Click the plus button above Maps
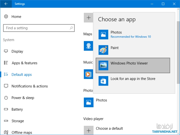The height and width of the screenshot is (135, 180). click(x=88, y=17)
